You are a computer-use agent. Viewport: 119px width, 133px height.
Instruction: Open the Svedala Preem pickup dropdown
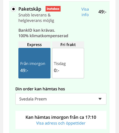[x=61, y=99]
